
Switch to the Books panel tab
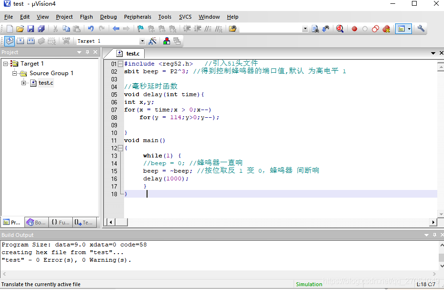point(36,223)
